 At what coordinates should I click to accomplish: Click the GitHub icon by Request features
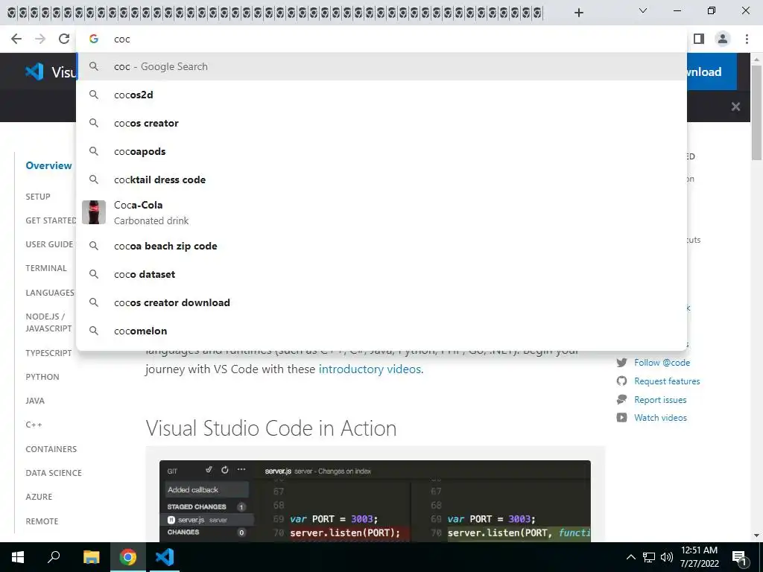[x=622, y=381]
